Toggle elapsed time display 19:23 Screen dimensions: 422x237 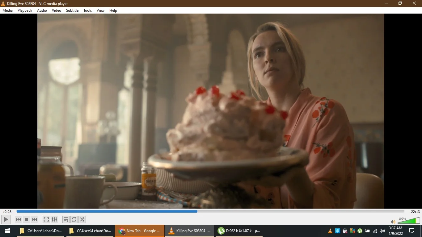pyautogui.click(x=7, y=212)
